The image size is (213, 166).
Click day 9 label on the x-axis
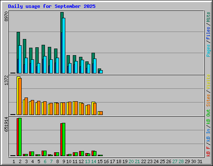pos(64,161)
